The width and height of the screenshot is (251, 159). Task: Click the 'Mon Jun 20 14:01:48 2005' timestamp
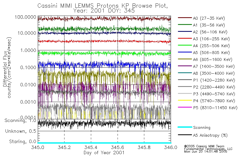pos(206,152)
